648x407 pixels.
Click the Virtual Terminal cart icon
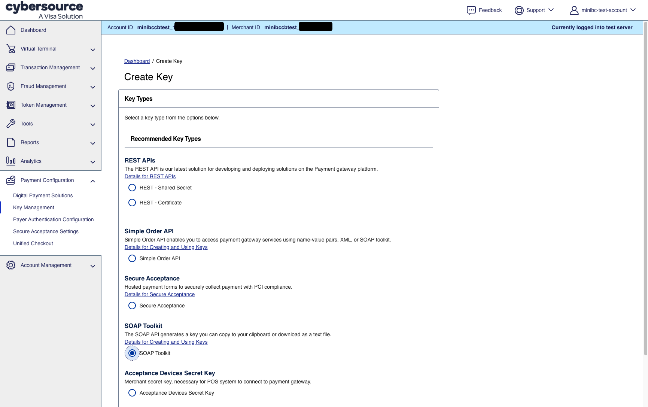[x=11, y=49]
